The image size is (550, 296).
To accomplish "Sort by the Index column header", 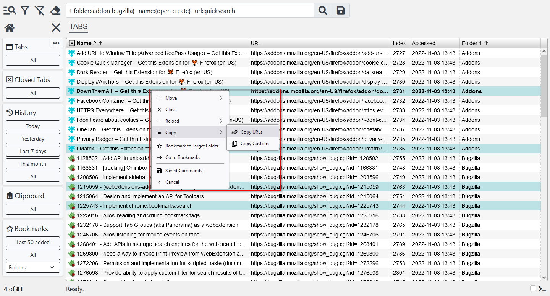I will (400, 43).
